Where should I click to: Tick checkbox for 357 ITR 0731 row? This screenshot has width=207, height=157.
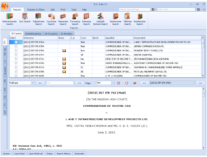(x=16, y=59)
